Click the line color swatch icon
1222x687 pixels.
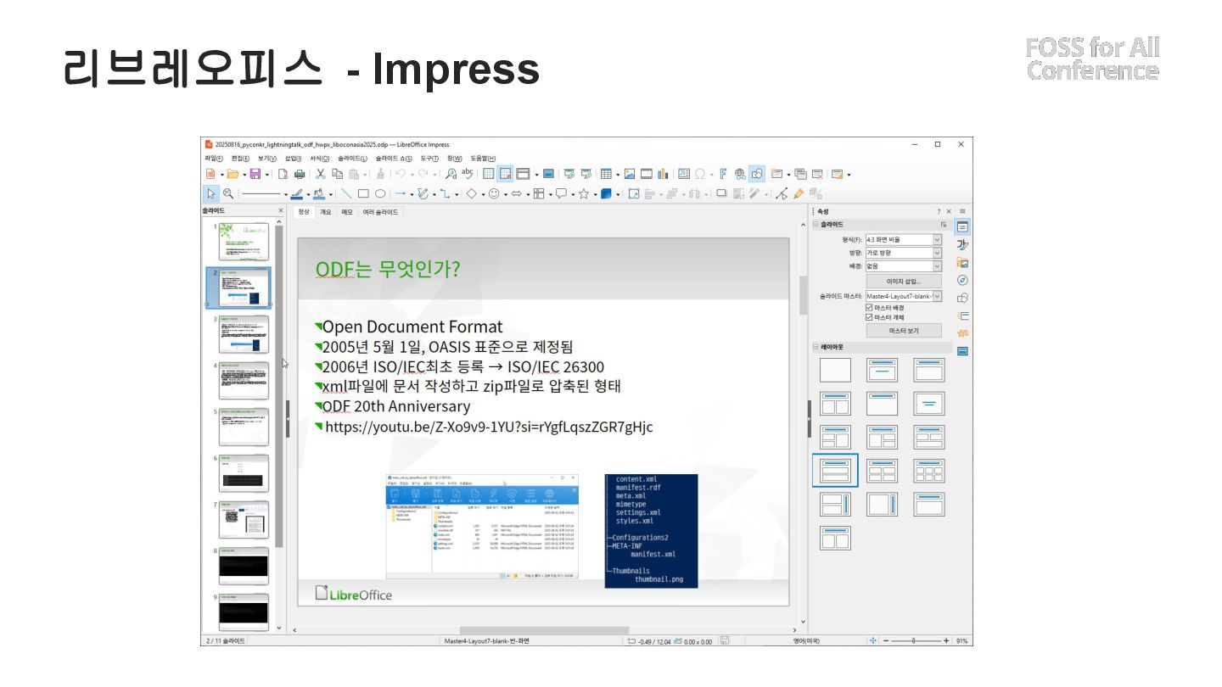click(296, 193)
